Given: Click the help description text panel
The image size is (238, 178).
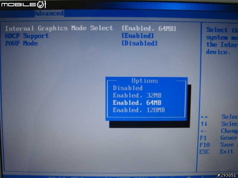Looking at the screenshot, I should (222, 41).
